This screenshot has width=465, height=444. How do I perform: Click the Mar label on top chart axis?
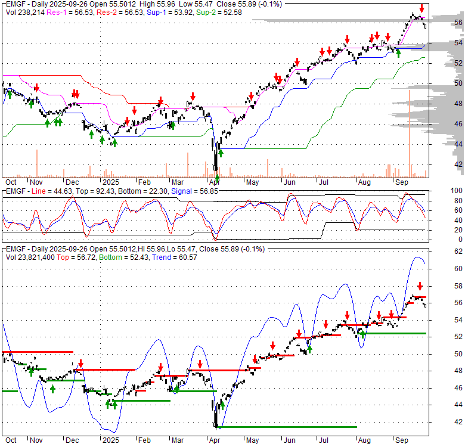coord(178,182)
